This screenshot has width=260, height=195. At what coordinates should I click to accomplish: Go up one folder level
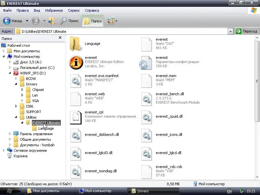[51, 21]
